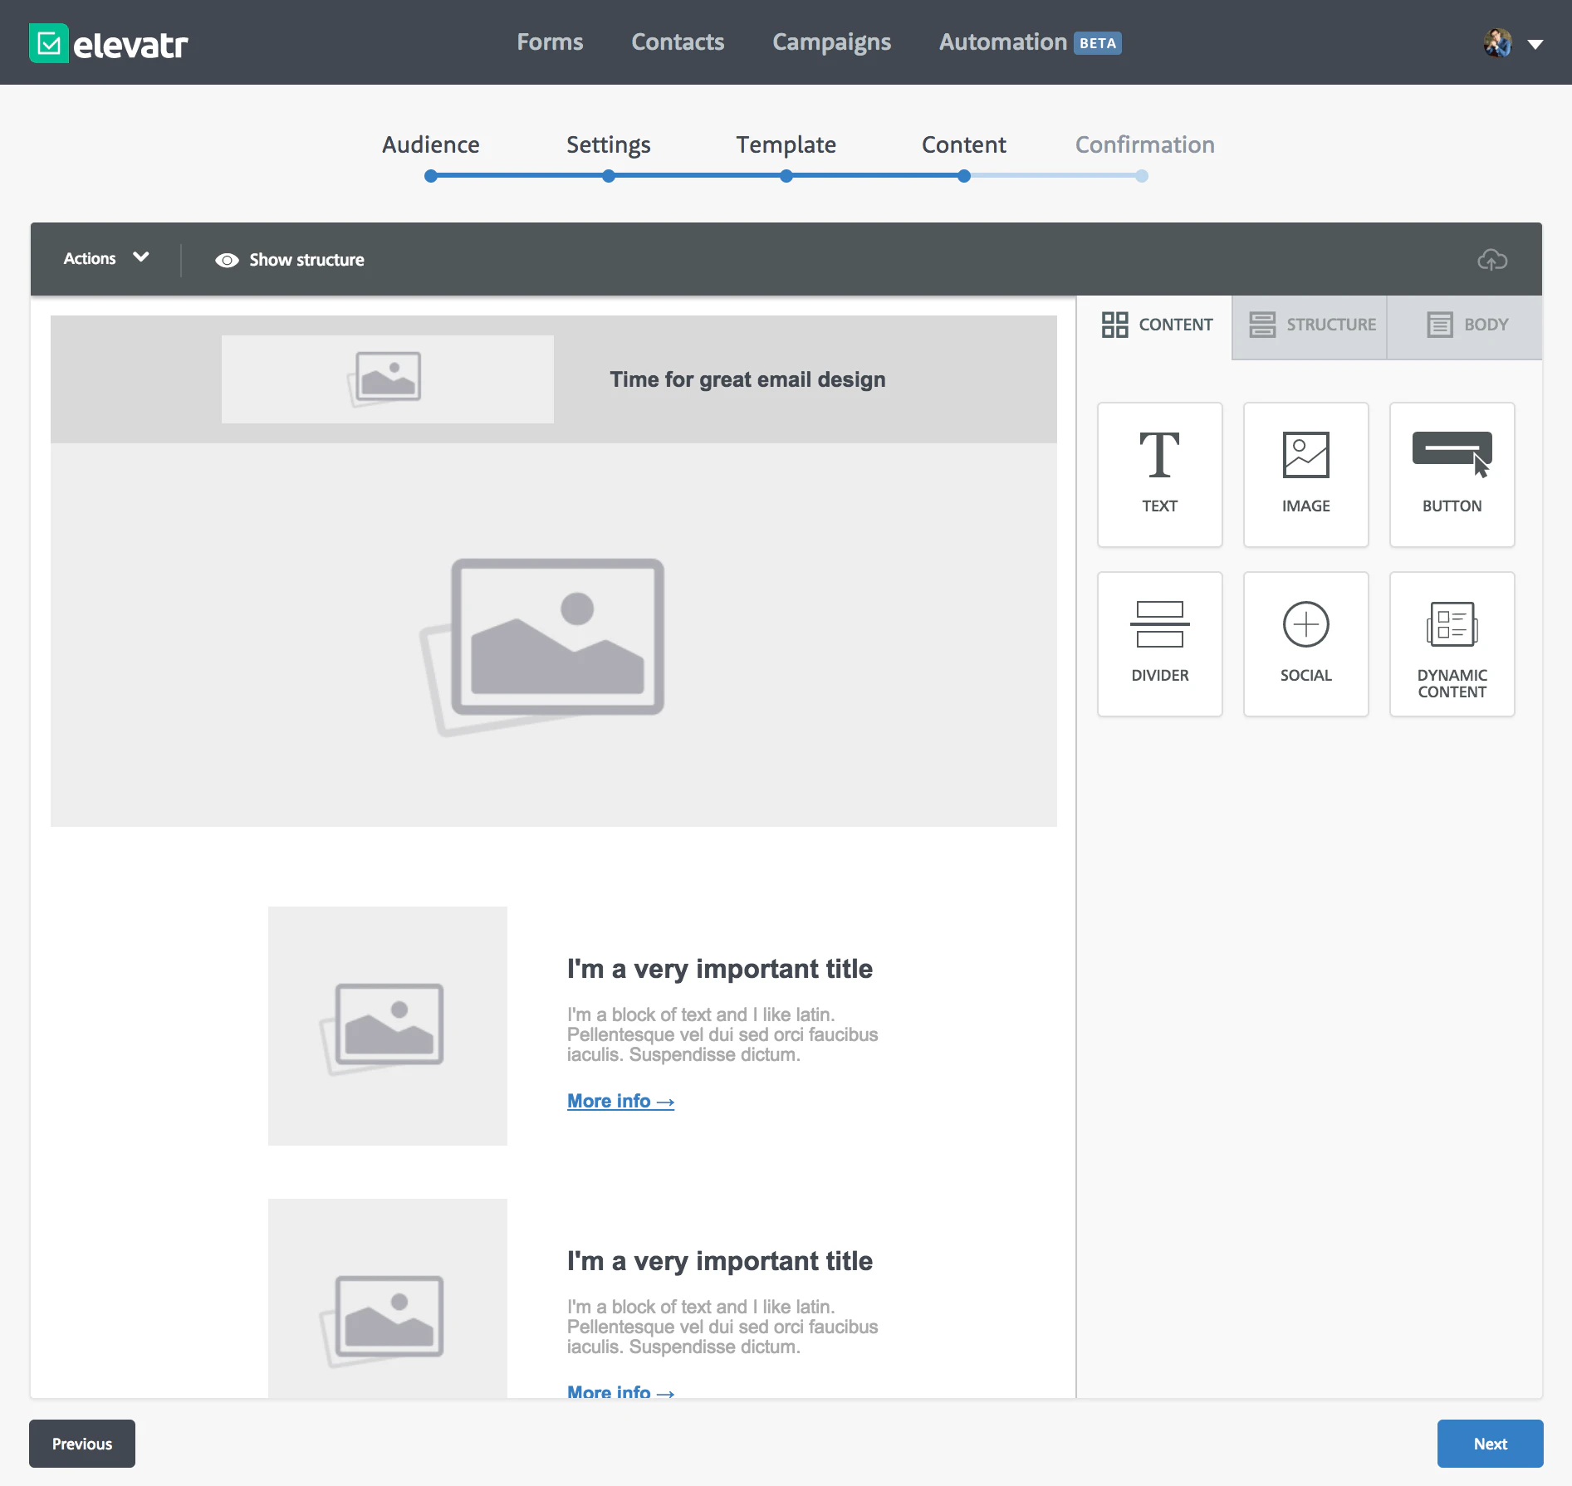
Task: Add a Social block
Action: click(1305, 643)
